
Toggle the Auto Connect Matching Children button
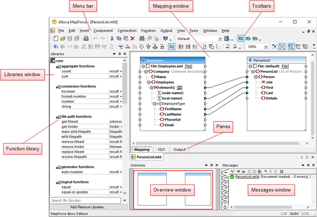click(172, 47)
